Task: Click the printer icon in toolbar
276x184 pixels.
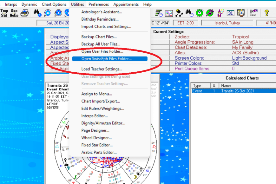Action: pyautogui.click(x=25, y=13)
